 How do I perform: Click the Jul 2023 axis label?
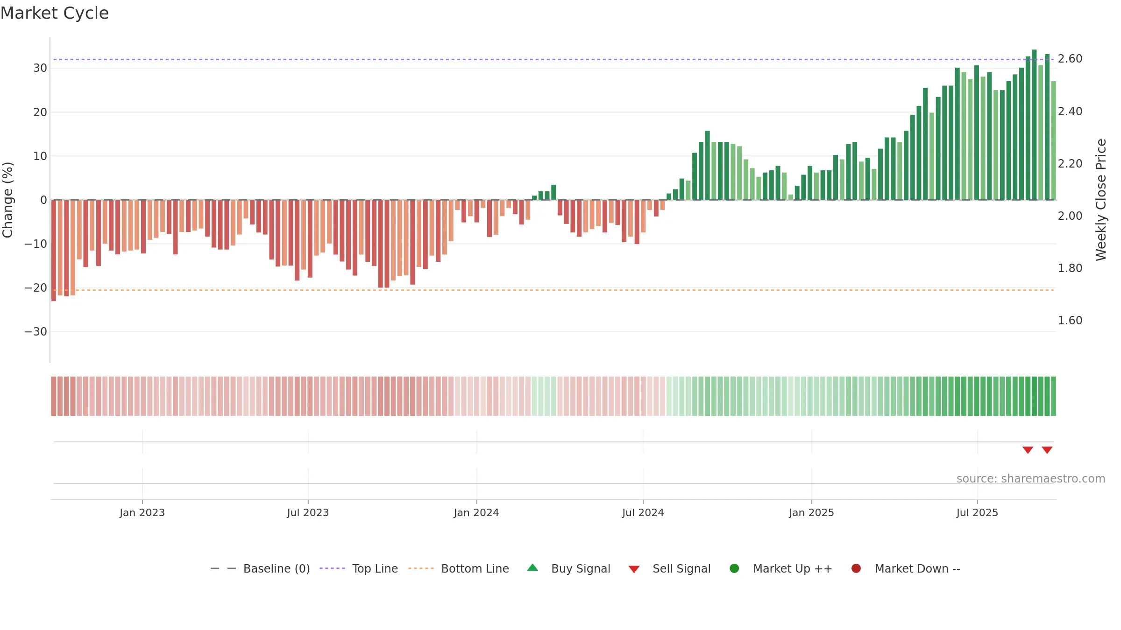coord(308,513)
